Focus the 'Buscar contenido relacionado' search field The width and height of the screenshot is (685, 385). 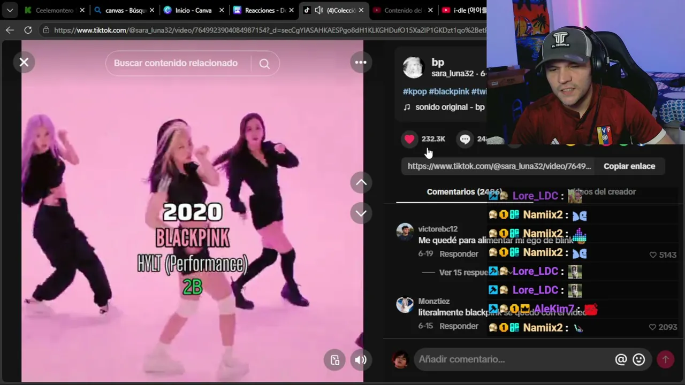pos(176,63)
